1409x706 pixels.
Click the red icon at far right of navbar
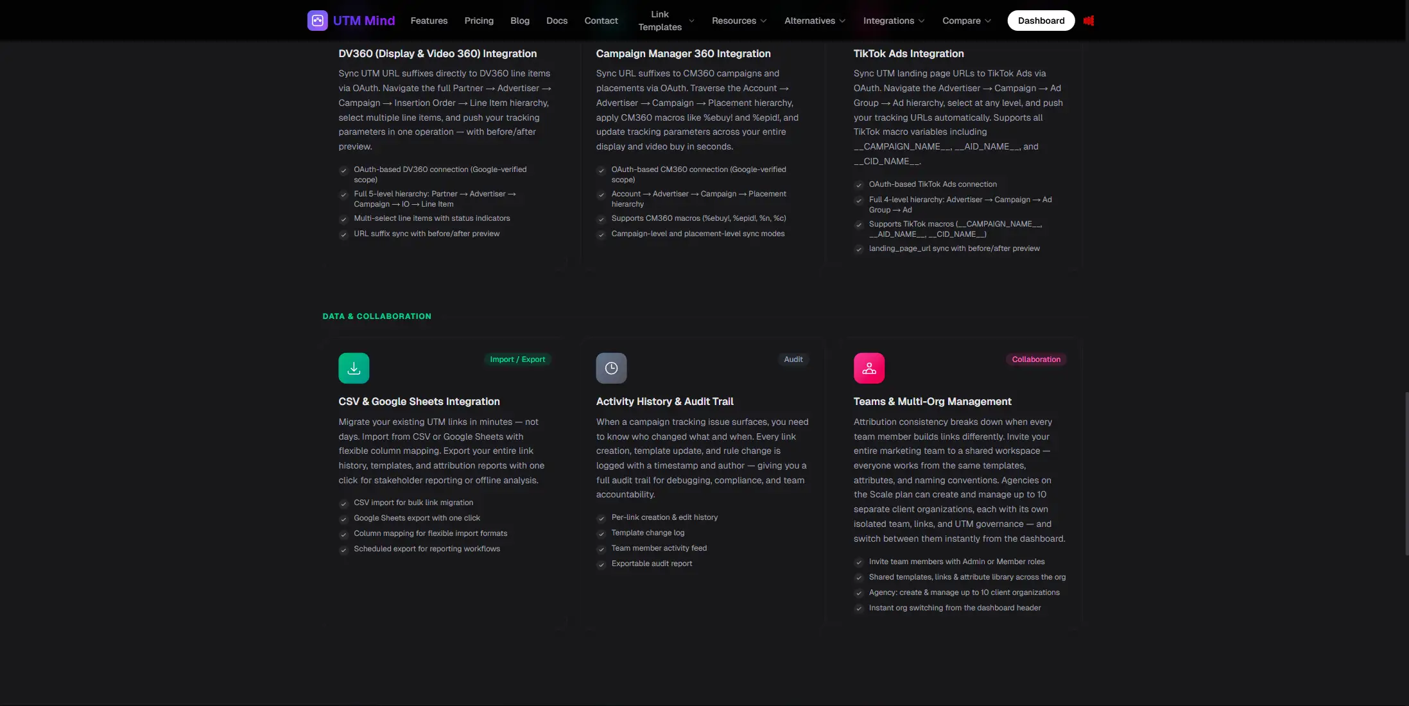1089,20
